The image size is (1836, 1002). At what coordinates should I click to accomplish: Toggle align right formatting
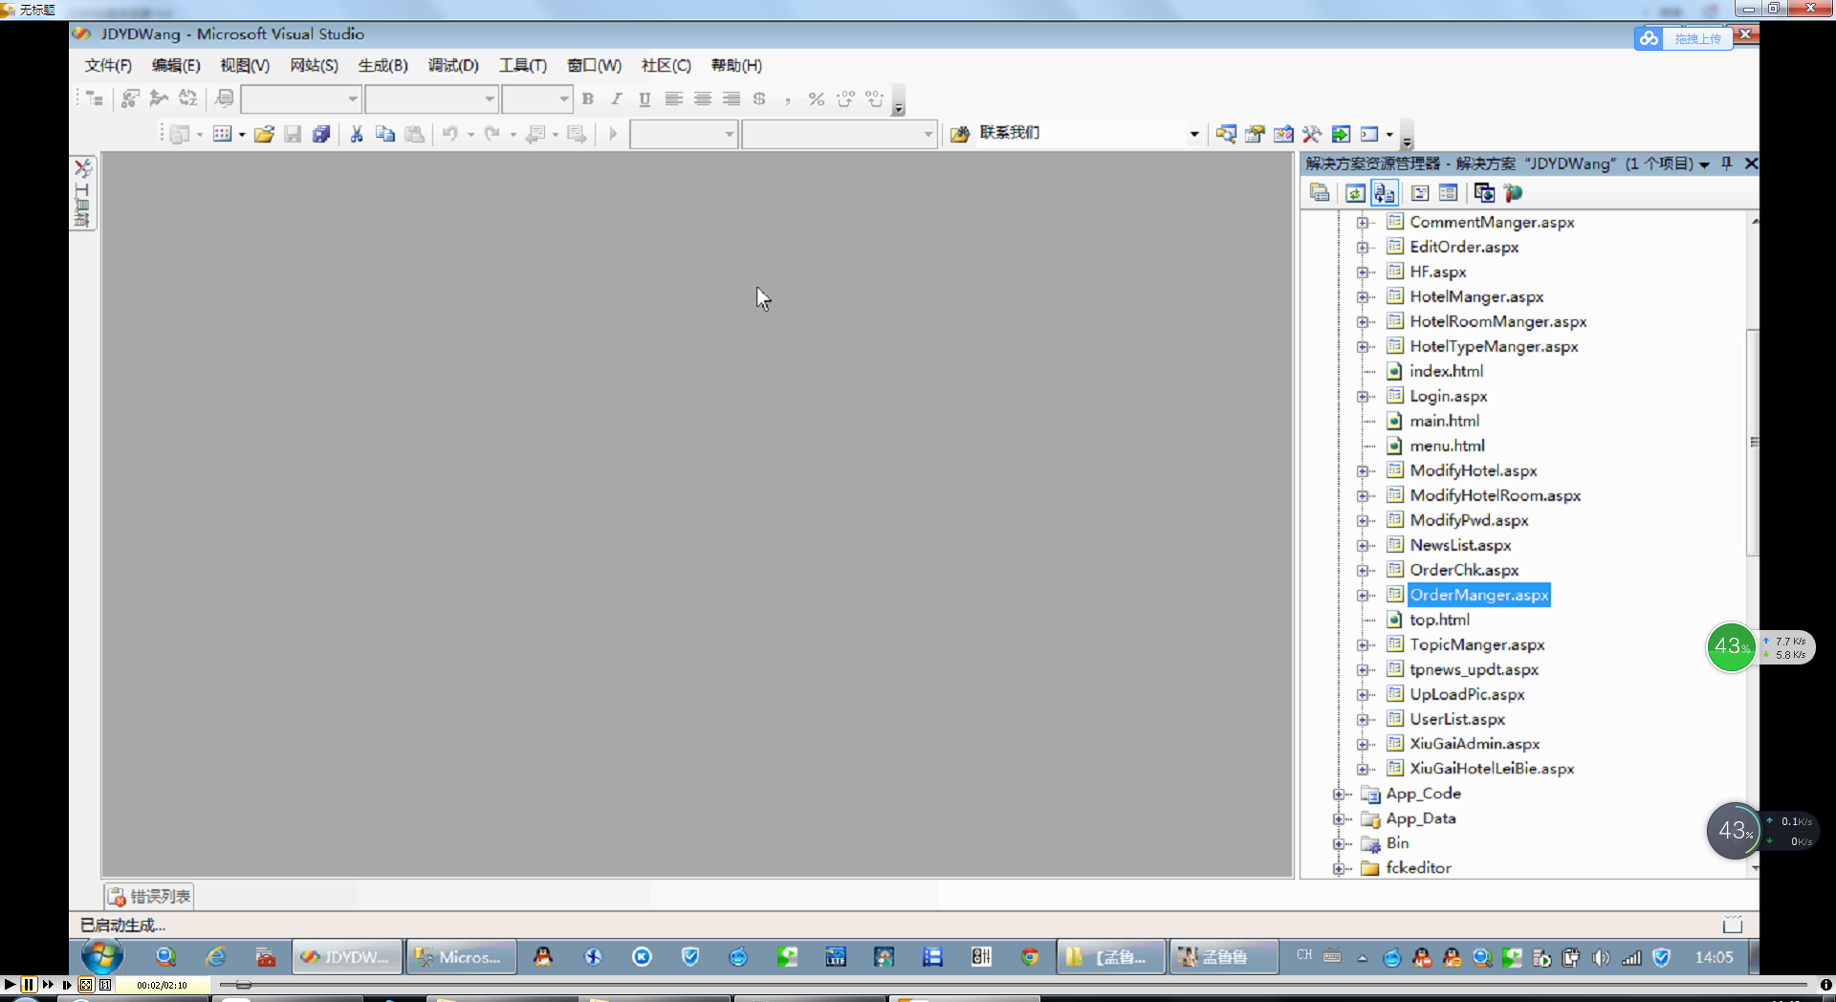(732, 98)
